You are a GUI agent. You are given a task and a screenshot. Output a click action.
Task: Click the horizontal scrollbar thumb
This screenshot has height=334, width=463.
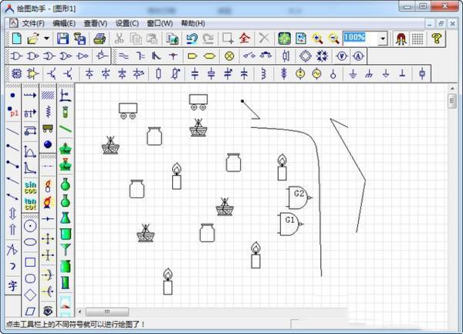click(107, 312)
